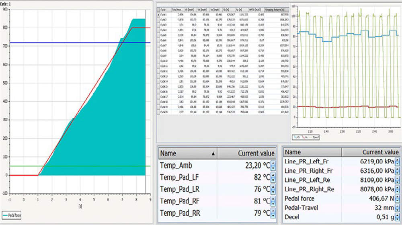Viewport: 402px width, 225px height.
Task: Select the Pedal-Travel row
Action: point(341,208)
